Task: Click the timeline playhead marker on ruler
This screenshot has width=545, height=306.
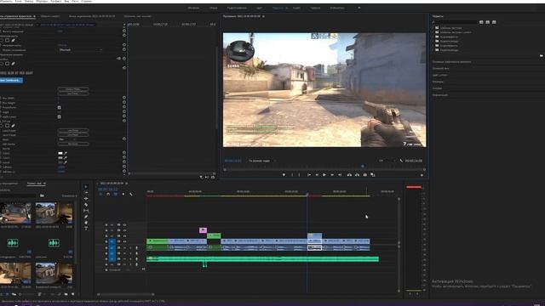Action: [307, 195]
